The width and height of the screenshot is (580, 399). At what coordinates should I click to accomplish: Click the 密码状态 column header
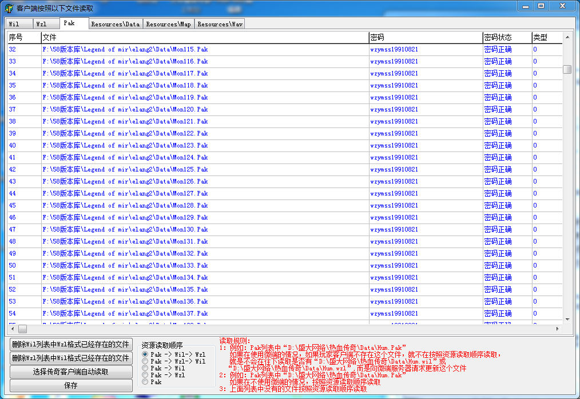pyautogui.click(x=507, y=37)
